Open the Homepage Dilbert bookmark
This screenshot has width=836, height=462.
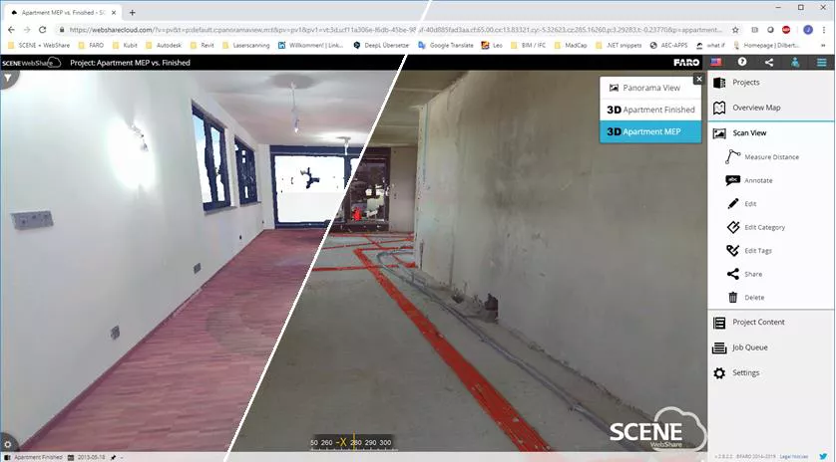click(x=766, y=45)
